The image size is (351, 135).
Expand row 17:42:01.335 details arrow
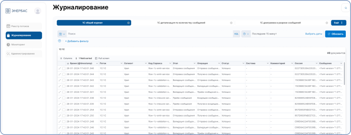point(60,104)
